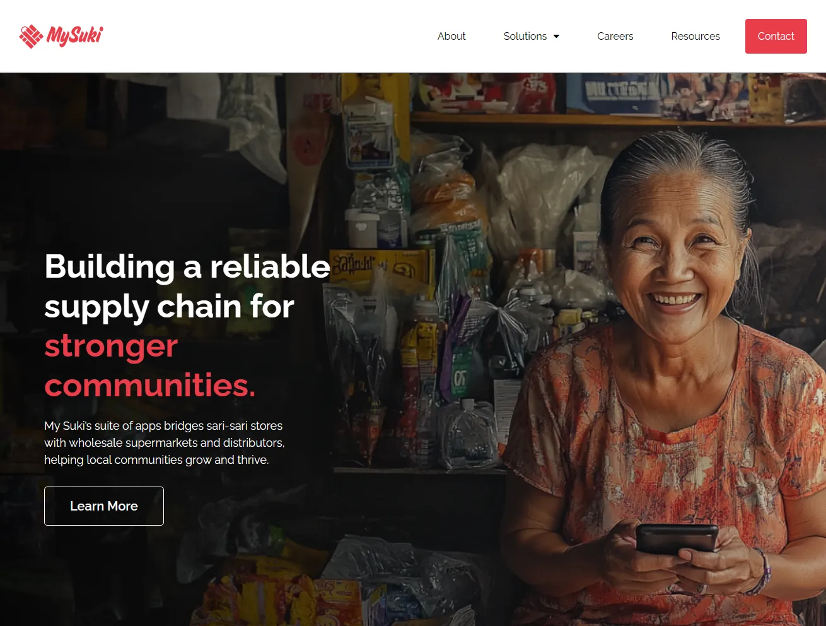The height and width of the screenshot is (626, 826).
Task: Open the Solutions menu label
Action: click(x=525, y=36)
